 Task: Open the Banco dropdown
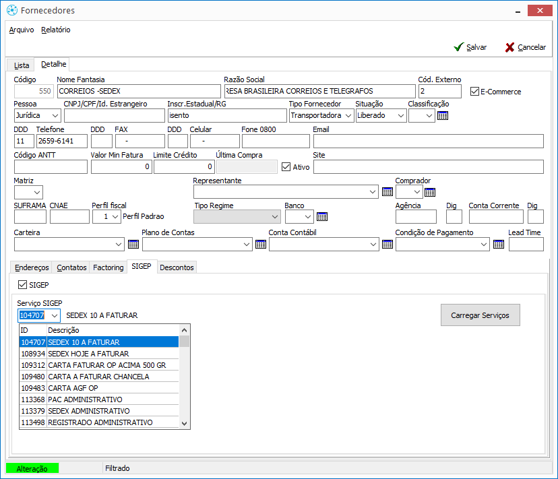tap(308, 217)
